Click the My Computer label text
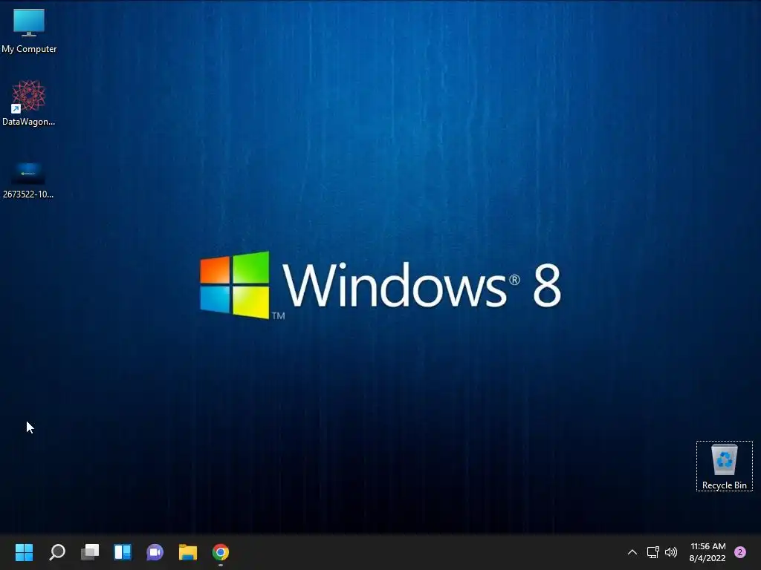The height and width of the screenshot is (570, 761). pos(29,49)
